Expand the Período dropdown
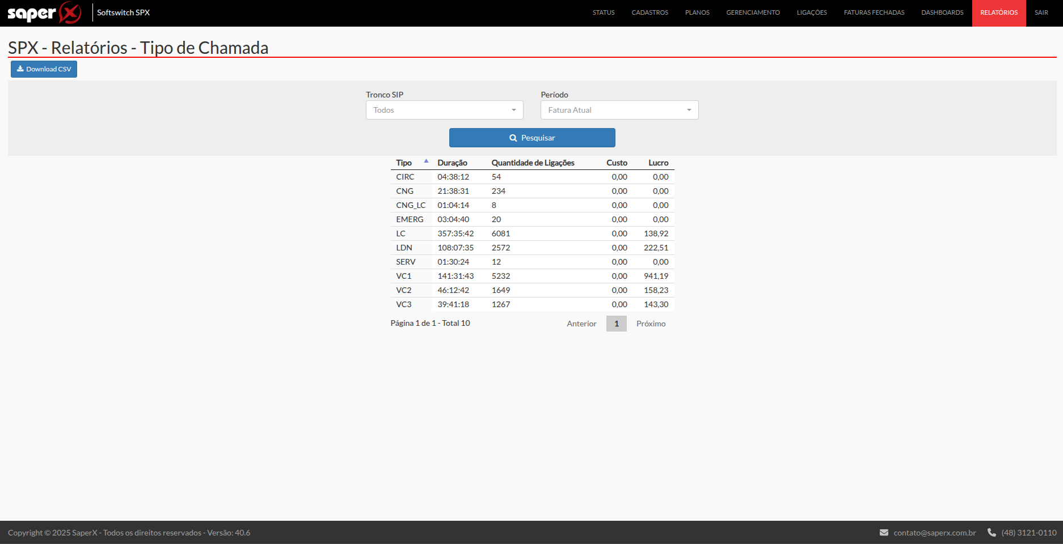The image size is (1063, 544). pyautogui.click(x=619, y=110)
